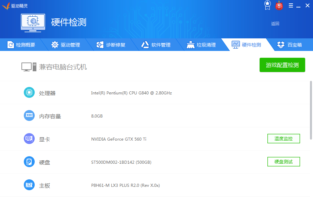Click the 垃圾清理 broom icon
Image resolution: width=313 pixels, height=197 pixels.
(x=191, y=45)
